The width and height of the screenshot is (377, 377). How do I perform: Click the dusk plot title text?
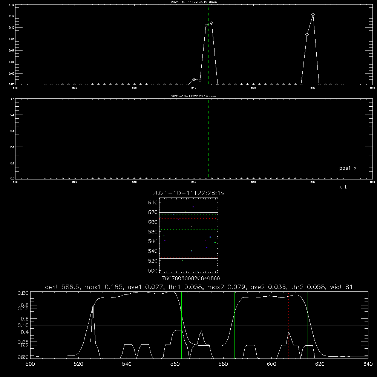click(x=194, y=96)
